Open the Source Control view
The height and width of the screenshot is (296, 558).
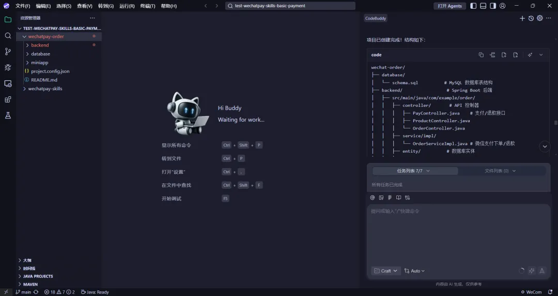8,52
